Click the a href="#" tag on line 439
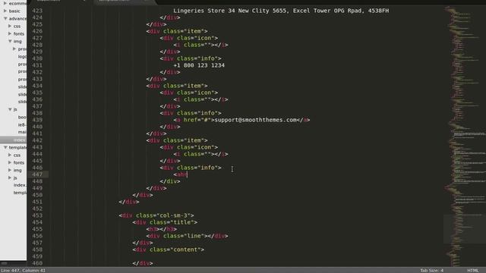486x273 pixels. [x=194, y=120]
